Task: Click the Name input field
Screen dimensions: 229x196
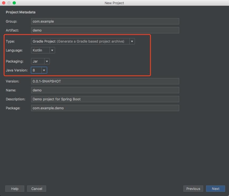Action: pos(105,90)
